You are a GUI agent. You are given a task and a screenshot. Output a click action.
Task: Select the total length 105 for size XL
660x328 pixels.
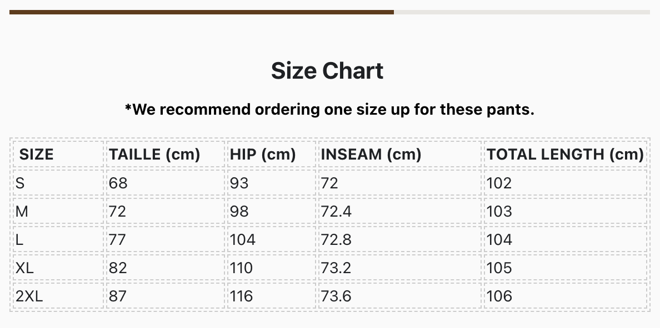pyautogui.click(x=499, y=268)
